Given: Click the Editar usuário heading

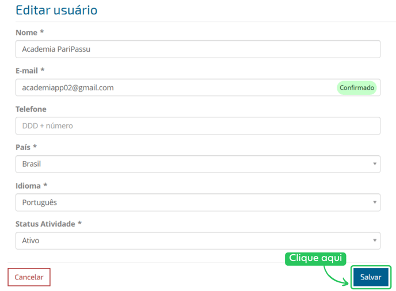Looking at the screenshot, I should [x=56, y=10].
